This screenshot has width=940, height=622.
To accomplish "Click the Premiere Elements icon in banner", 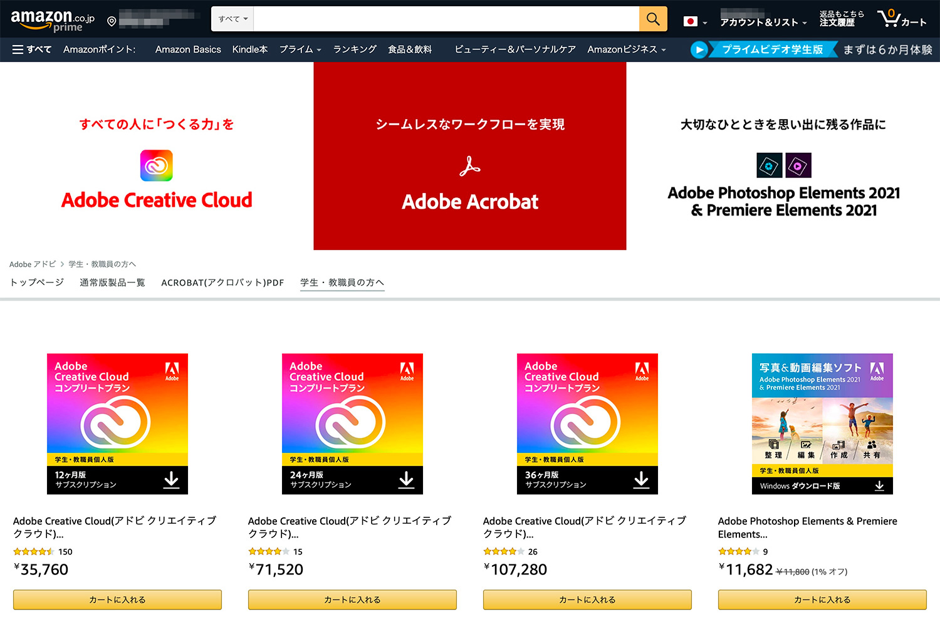I will click(x=798, y=165).
